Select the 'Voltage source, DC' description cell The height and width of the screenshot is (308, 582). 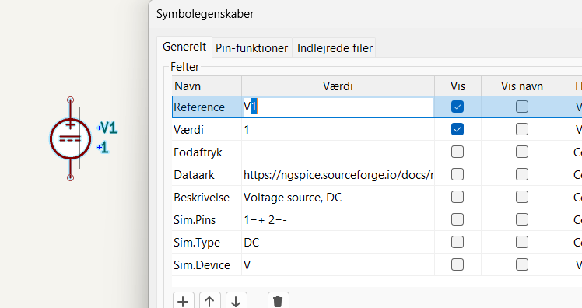tap(338, 197)
